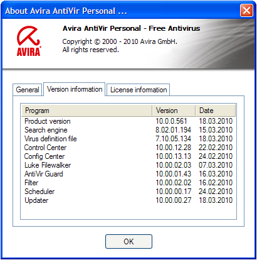Click the Avira AntiVir Personal heading

tap(131, 28)
